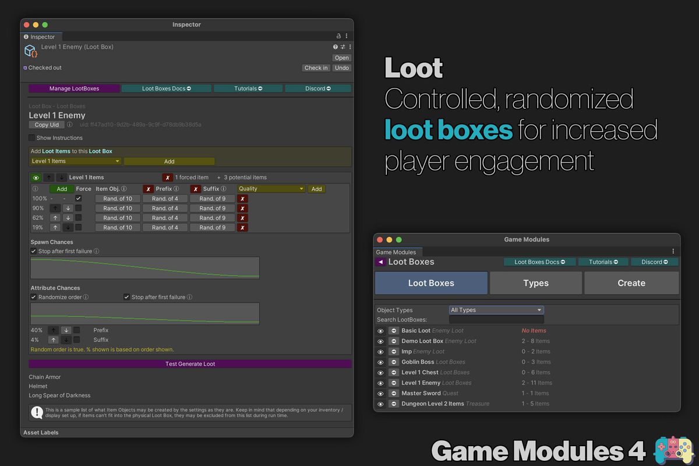Uncheck the Randomize order checkbox

tap(33, 297)
